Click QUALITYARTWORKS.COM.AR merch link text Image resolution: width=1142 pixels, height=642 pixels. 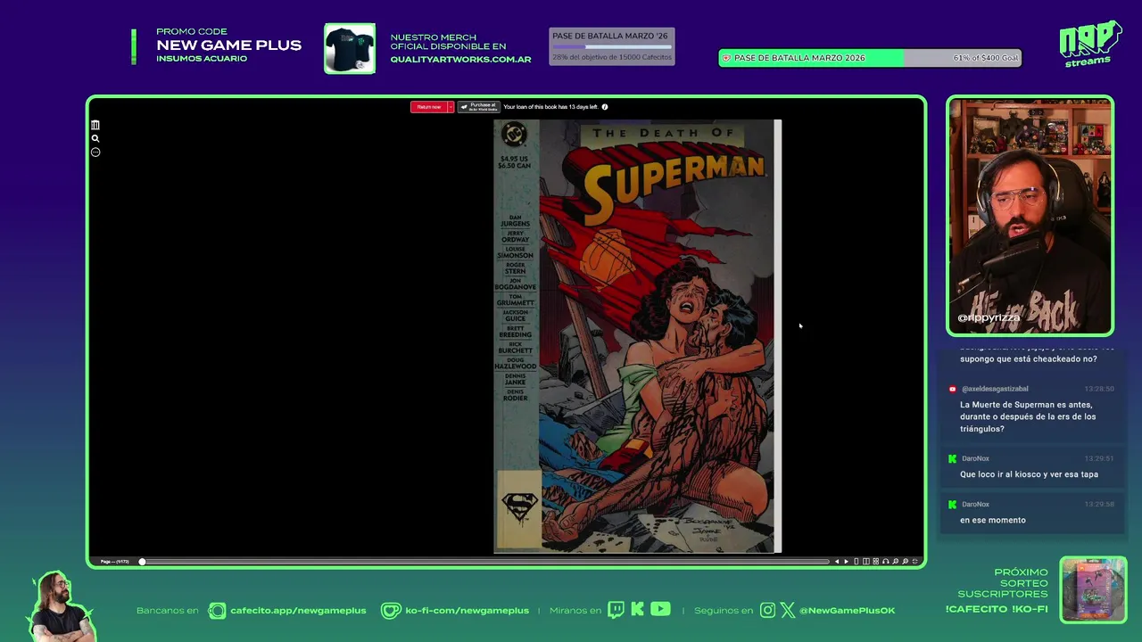pos(460,60)
